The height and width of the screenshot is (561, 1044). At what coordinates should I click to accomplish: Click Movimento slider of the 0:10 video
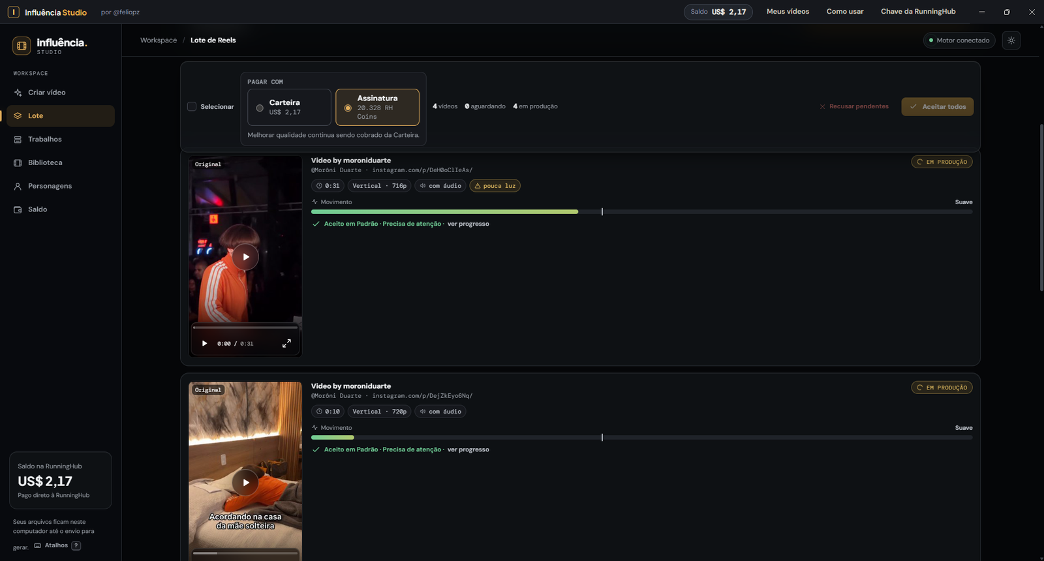pos(642,438)
